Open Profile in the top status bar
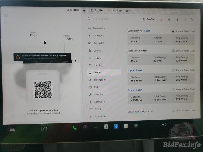Viewport: 203px width, 152px height. tap(97, 10)
